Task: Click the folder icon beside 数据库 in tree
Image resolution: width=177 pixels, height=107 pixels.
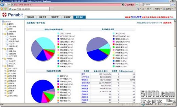Action: point(8,91)
